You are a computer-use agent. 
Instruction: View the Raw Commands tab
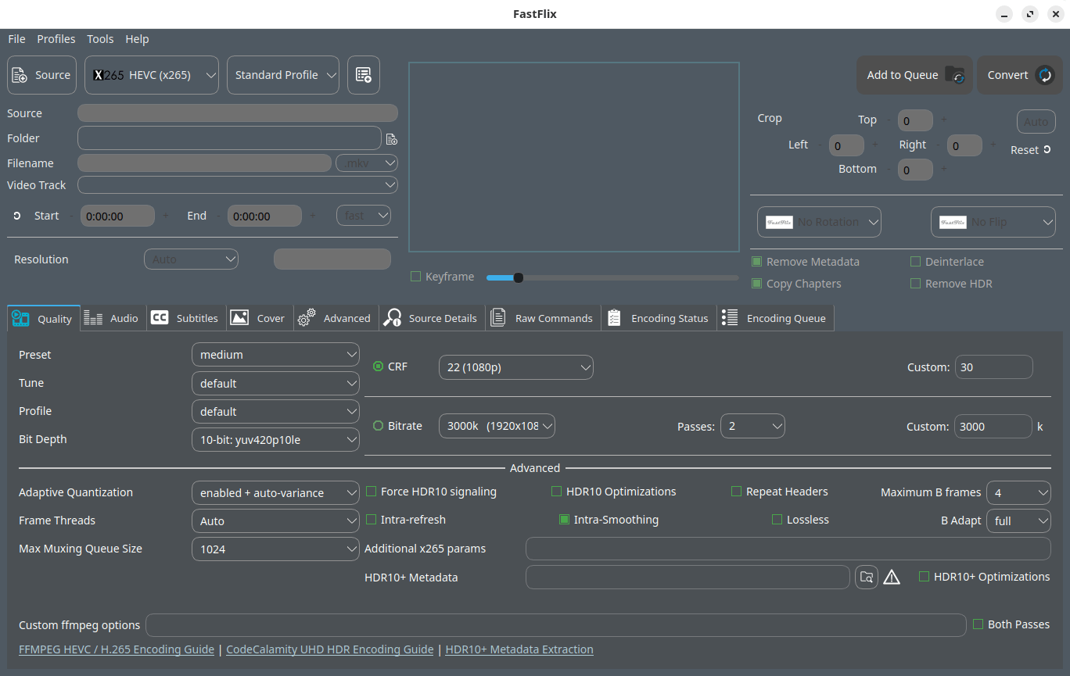[x=543, y=318]
